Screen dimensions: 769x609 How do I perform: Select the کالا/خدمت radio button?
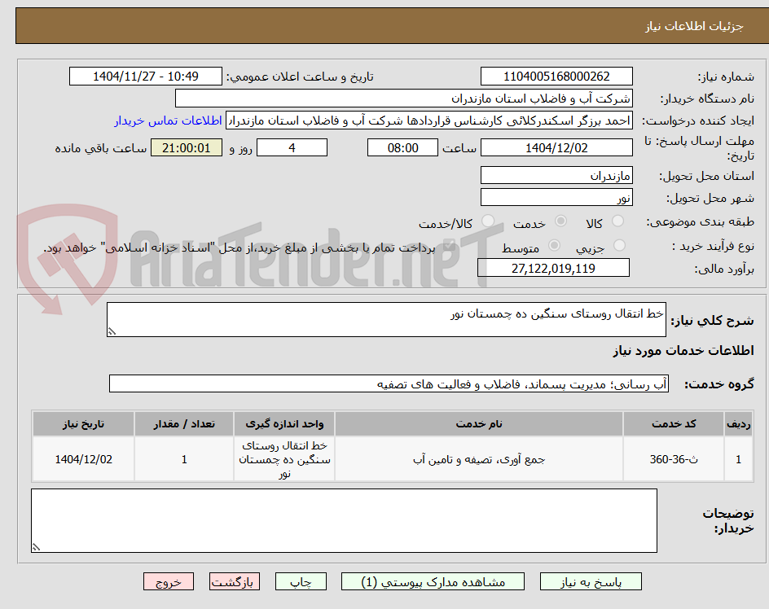(x=488, y=221)
